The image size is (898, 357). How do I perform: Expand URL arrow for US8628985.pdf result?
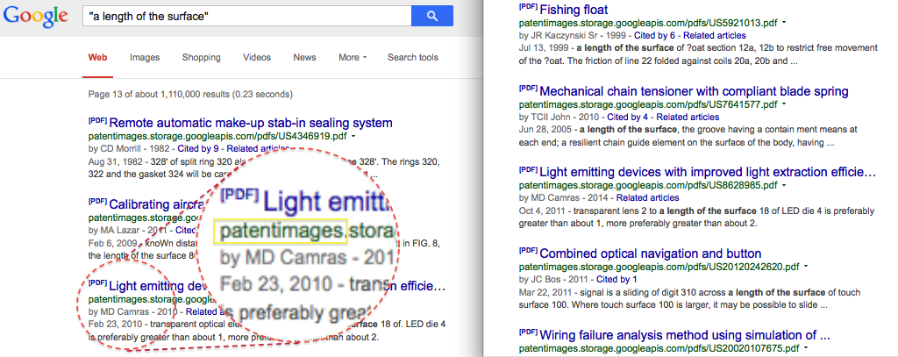pyautogui.click(x=783, y=186)
